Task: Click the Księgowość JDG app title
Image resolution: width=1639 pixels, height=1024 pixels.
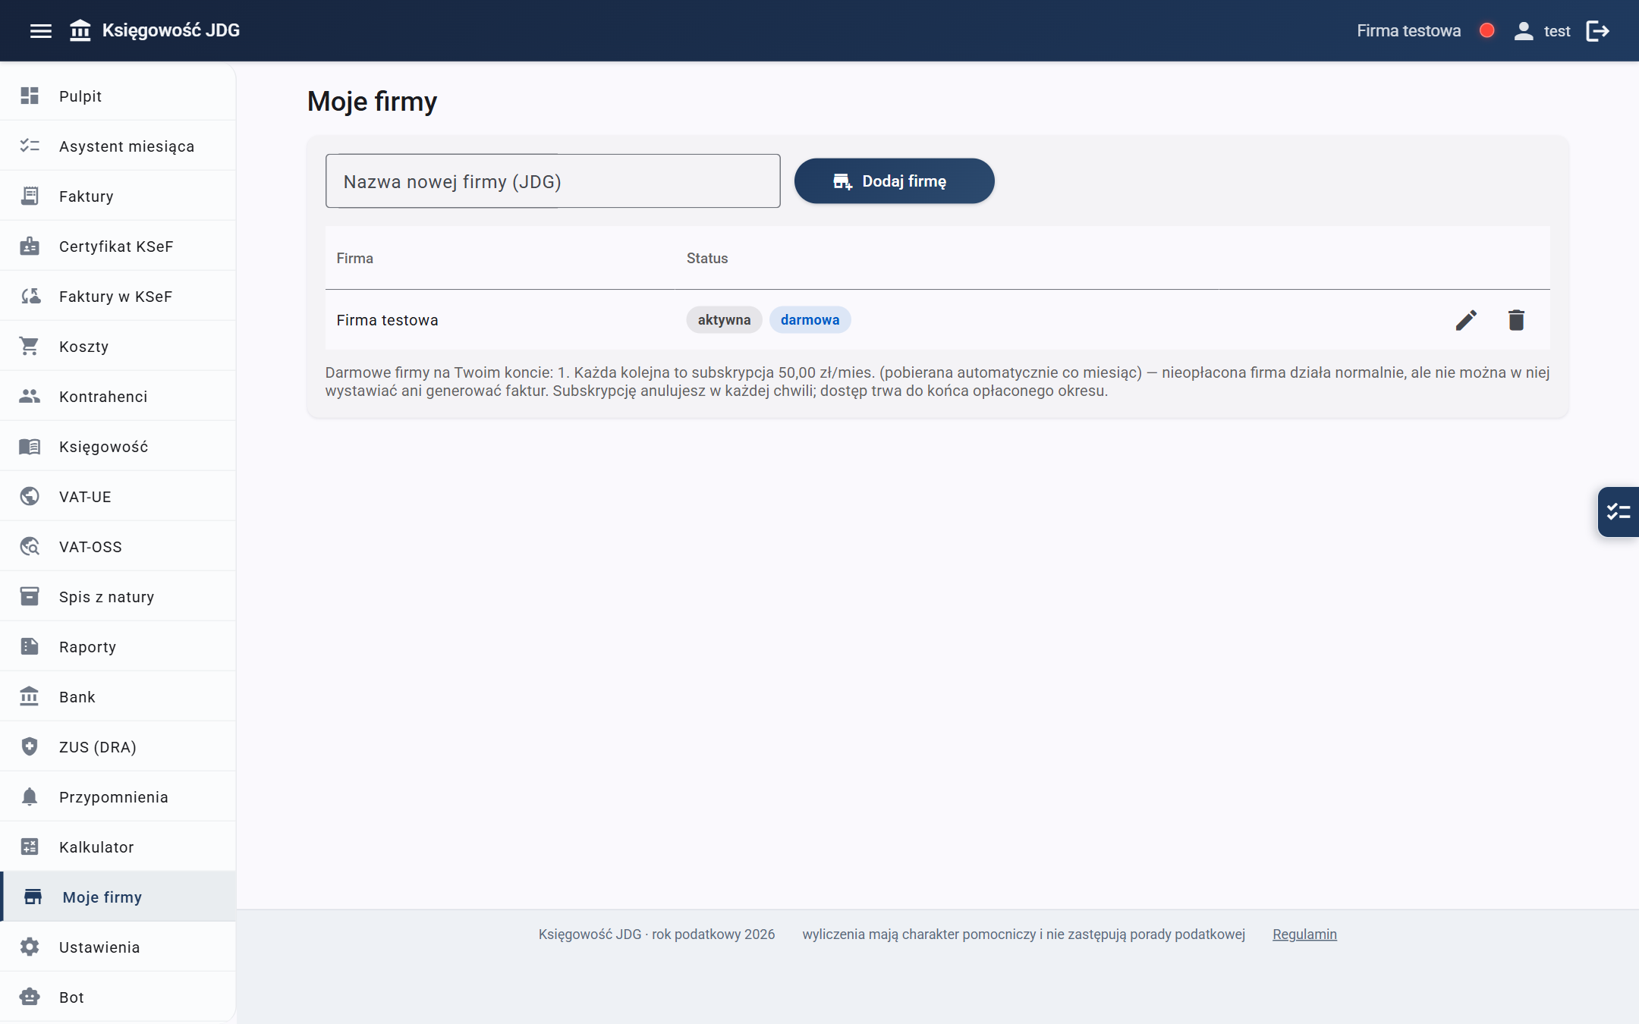Action: 171,30
